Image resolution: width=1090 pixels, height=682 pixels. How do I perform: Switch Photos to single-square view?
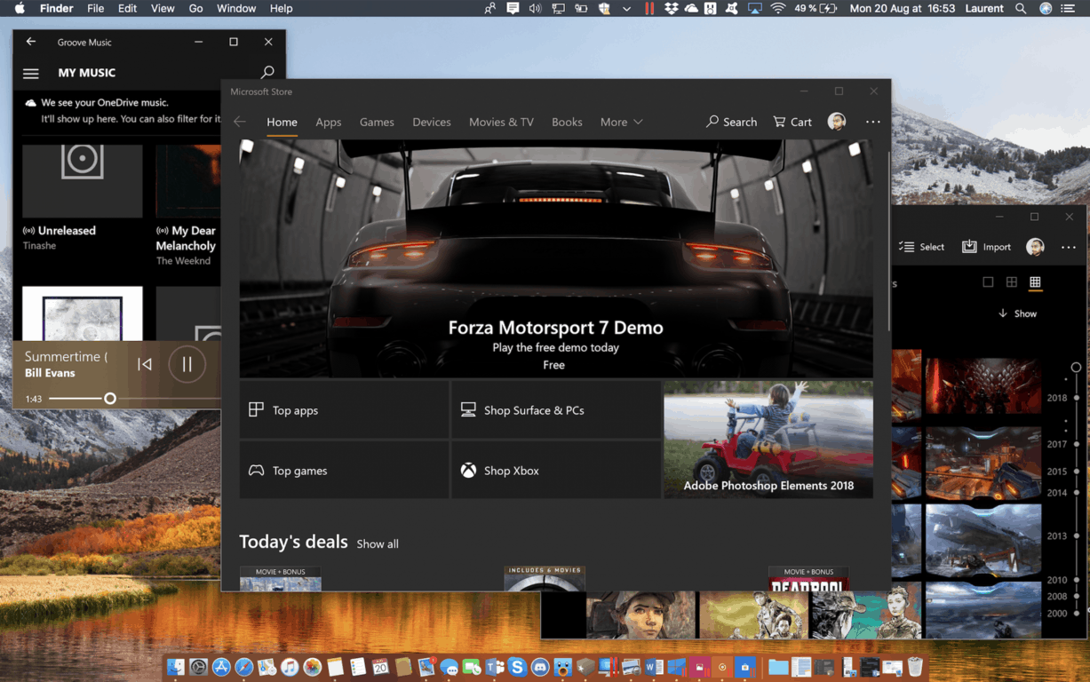tap(988, 282)
